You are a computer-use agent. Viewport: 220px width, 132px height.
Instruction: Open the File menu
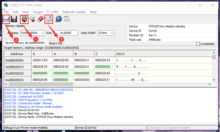tap(6, 12)
